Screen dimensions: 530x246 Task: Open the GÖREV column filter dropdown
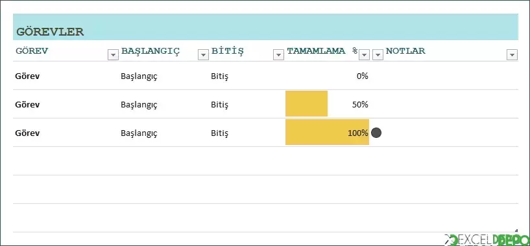pos(114,54)
